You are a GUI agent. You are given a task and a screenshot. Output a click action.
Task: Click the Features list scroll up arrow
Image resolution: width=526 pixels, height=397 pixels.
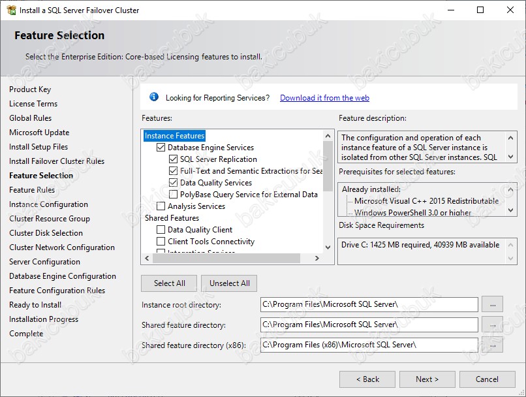[328, 136]
